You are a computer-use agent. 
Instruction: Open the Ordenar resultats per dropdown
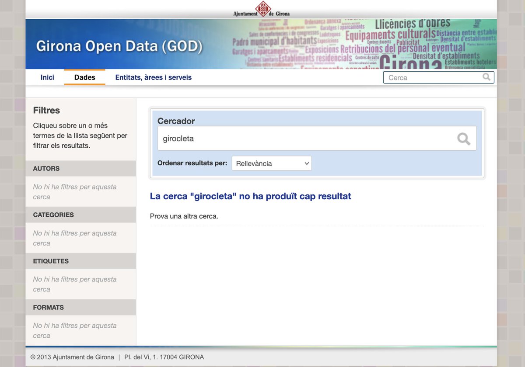coord(272,163)
